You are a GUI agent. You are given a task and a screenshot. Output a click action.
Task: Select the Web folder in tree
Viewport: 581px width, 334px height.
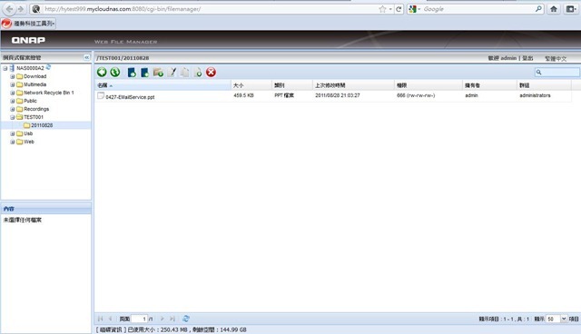pos(29,142)
